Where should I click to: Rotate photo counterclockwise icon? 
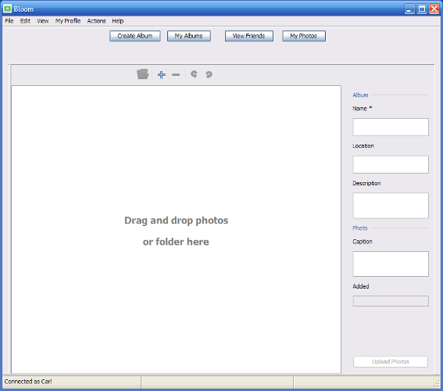(x=194, y=74)
